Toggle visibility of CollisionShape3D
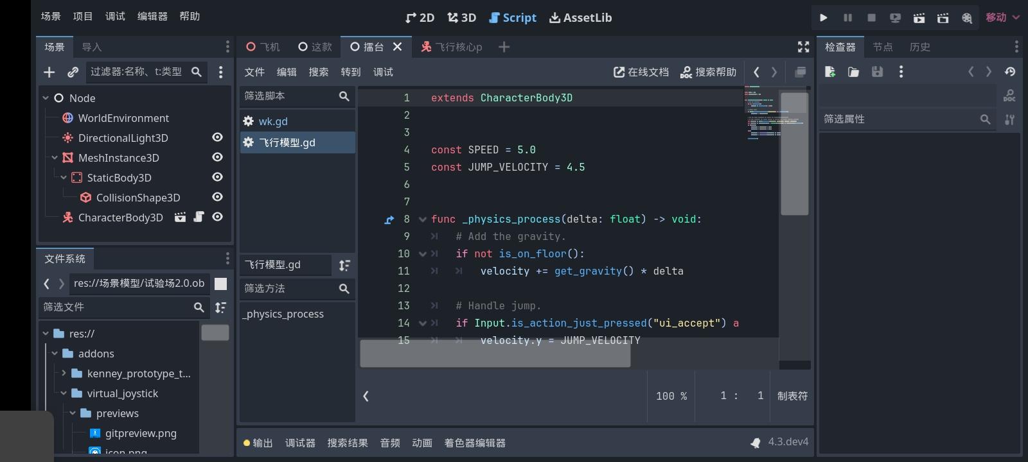 pos(217,197)
